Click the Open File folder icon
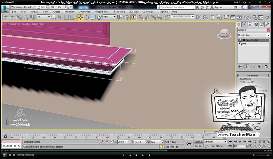The width and height of the screenshot is (273, 159). coord(43,7)
